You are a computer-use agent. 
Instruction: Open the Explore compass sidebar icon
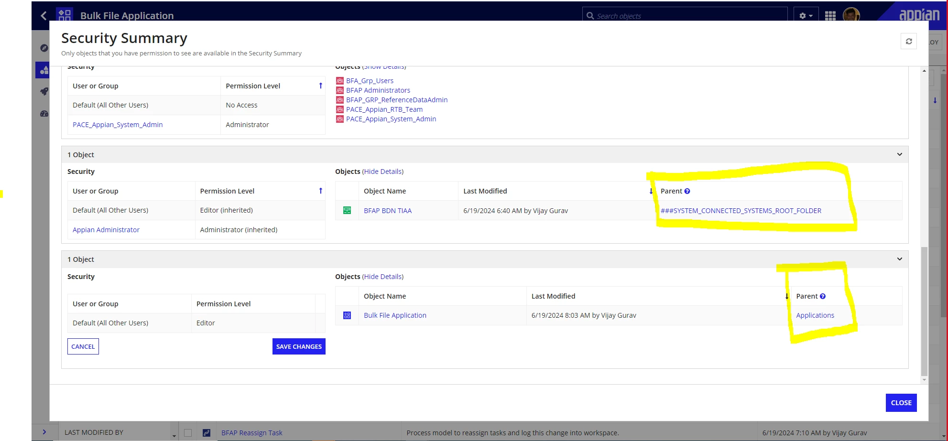click(44, 48)
